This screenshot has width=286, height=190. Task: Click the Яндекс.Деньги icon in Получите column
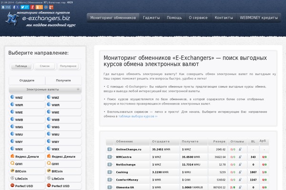pos(49,156)
